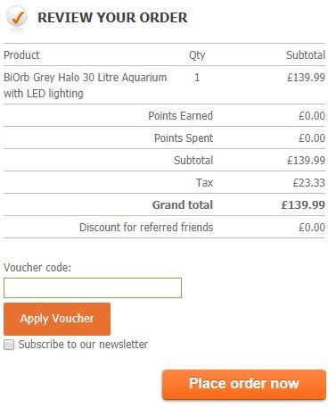336x408 pixels.
Task: Tick the Subscribe to our newsletter checkbox
Action: (9, 345)
